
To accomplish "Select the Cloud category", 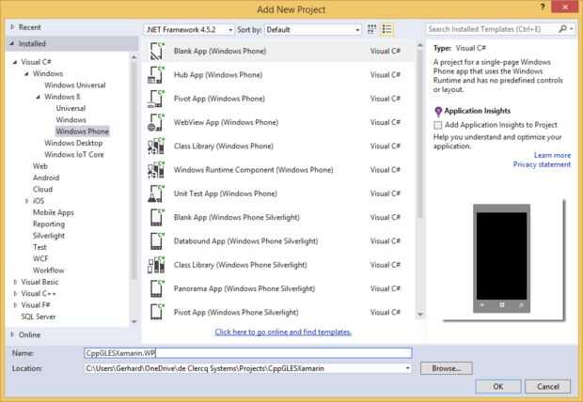I will [42, 189].
